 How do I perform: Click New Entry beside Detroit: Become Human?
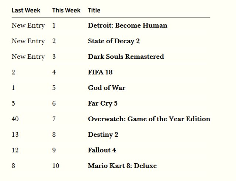pyautogui.click(x=28, y=26)
